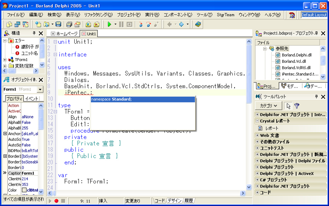Screen dimensions: 329x206
Task: Open the カテゴリ dropdown button
Action: point(269,106)
